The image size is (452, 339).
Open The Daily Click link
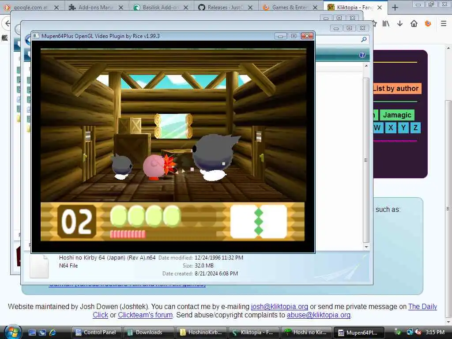pos(422,306)
